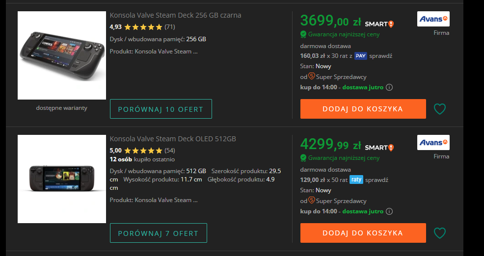Screen dimensions: 484x256
Task: Add the 4299,99 zł Steam Deck OLED to cart
Action: pos(363,233)
